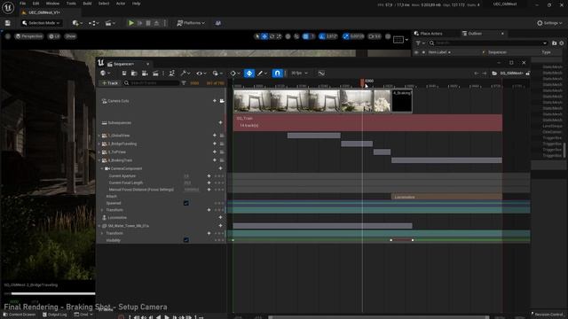Open the Selection Mode dropdown

click(42, 23)
